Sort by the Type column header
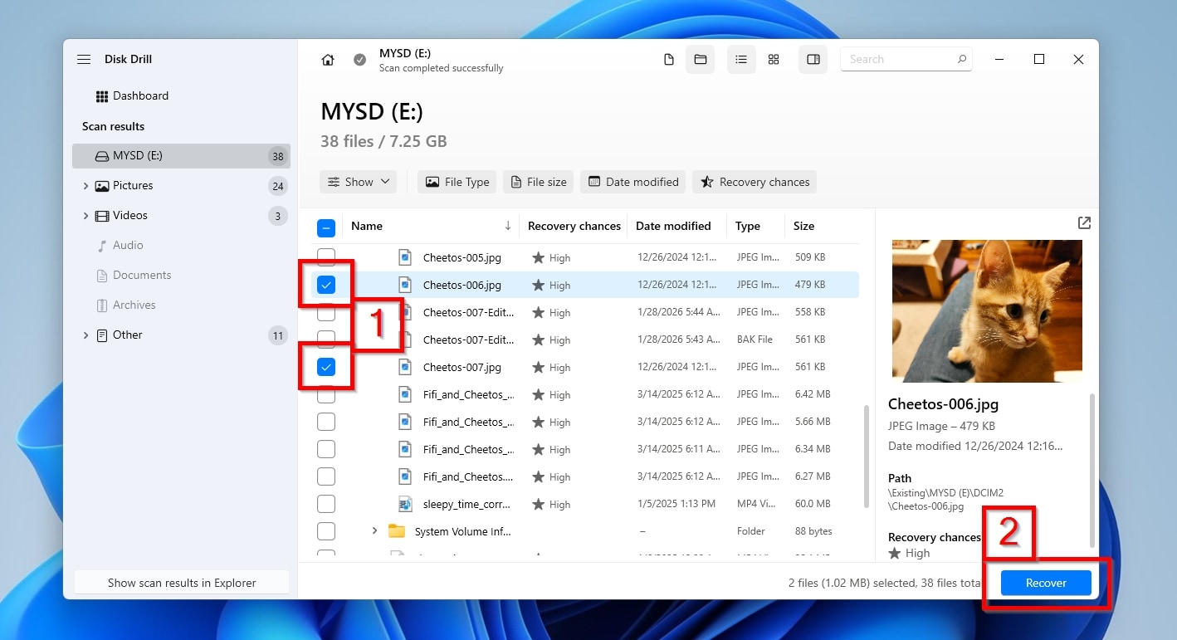This screenshot has width=1177, height=640. pyautogui.click(x=748, y=226)
